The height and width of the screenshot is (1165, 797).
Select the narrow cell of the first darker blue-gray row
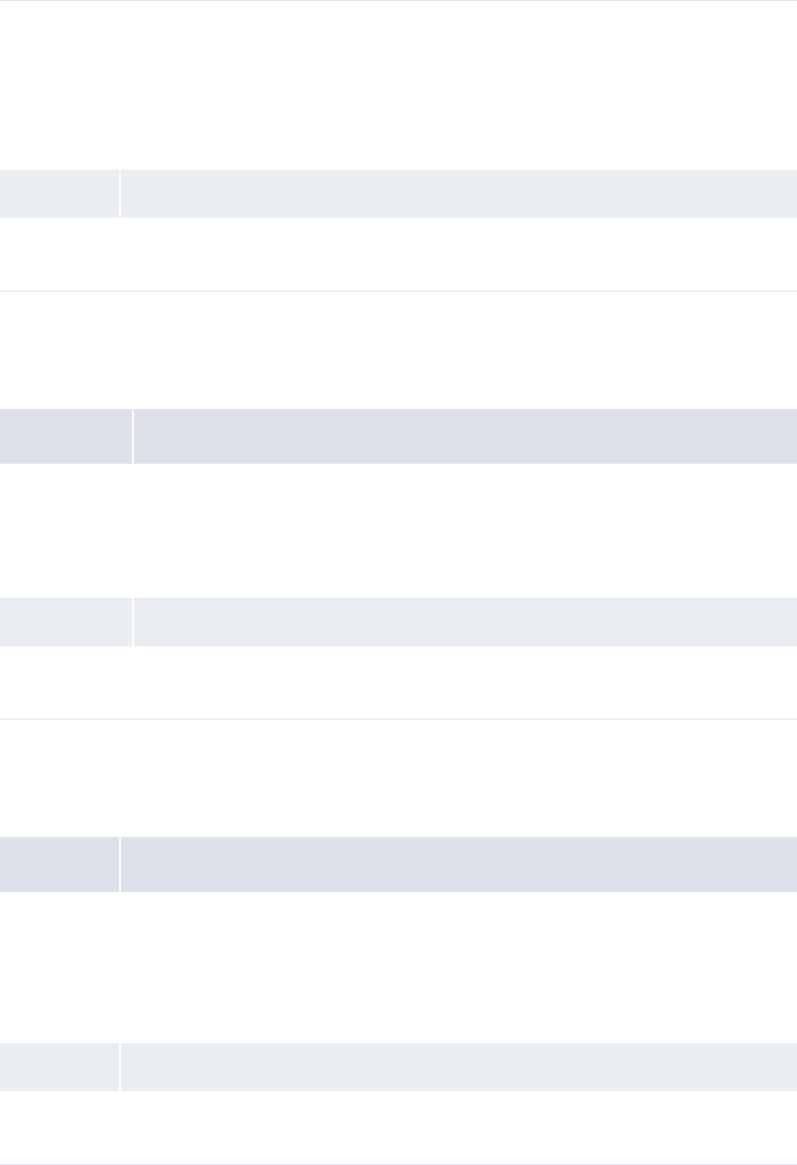click(65, 436)
